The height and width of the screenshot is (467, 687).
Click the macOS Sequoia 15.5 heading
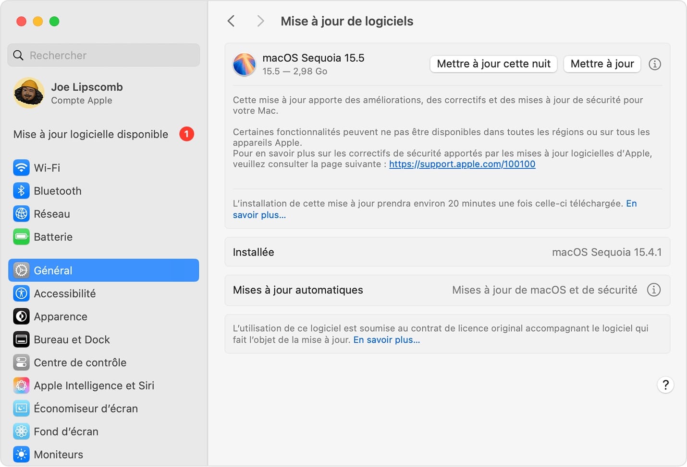click(x=313, y=58)
